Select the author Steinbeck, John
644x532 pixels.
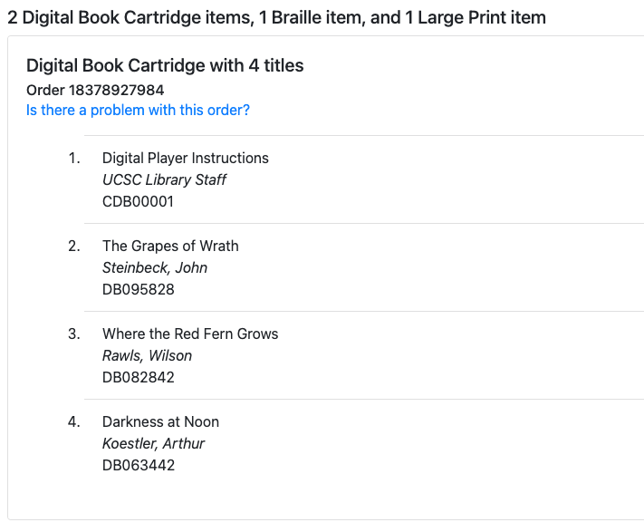[155, 267]
